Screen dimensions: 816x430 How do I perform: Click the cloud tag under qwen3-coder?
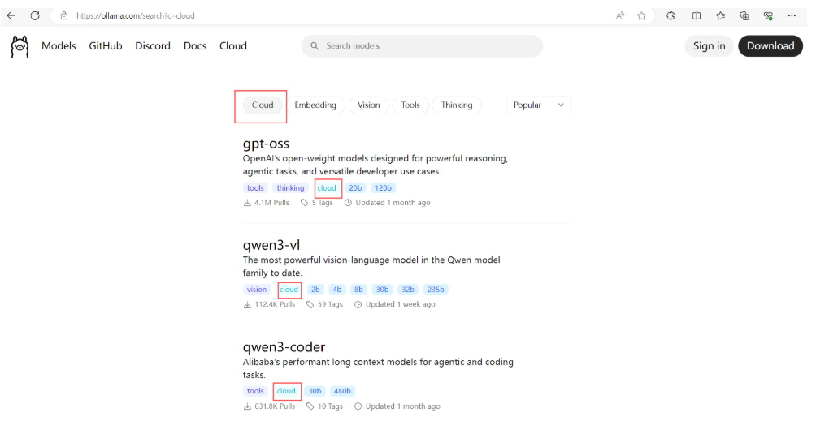(x=286, y=391)
